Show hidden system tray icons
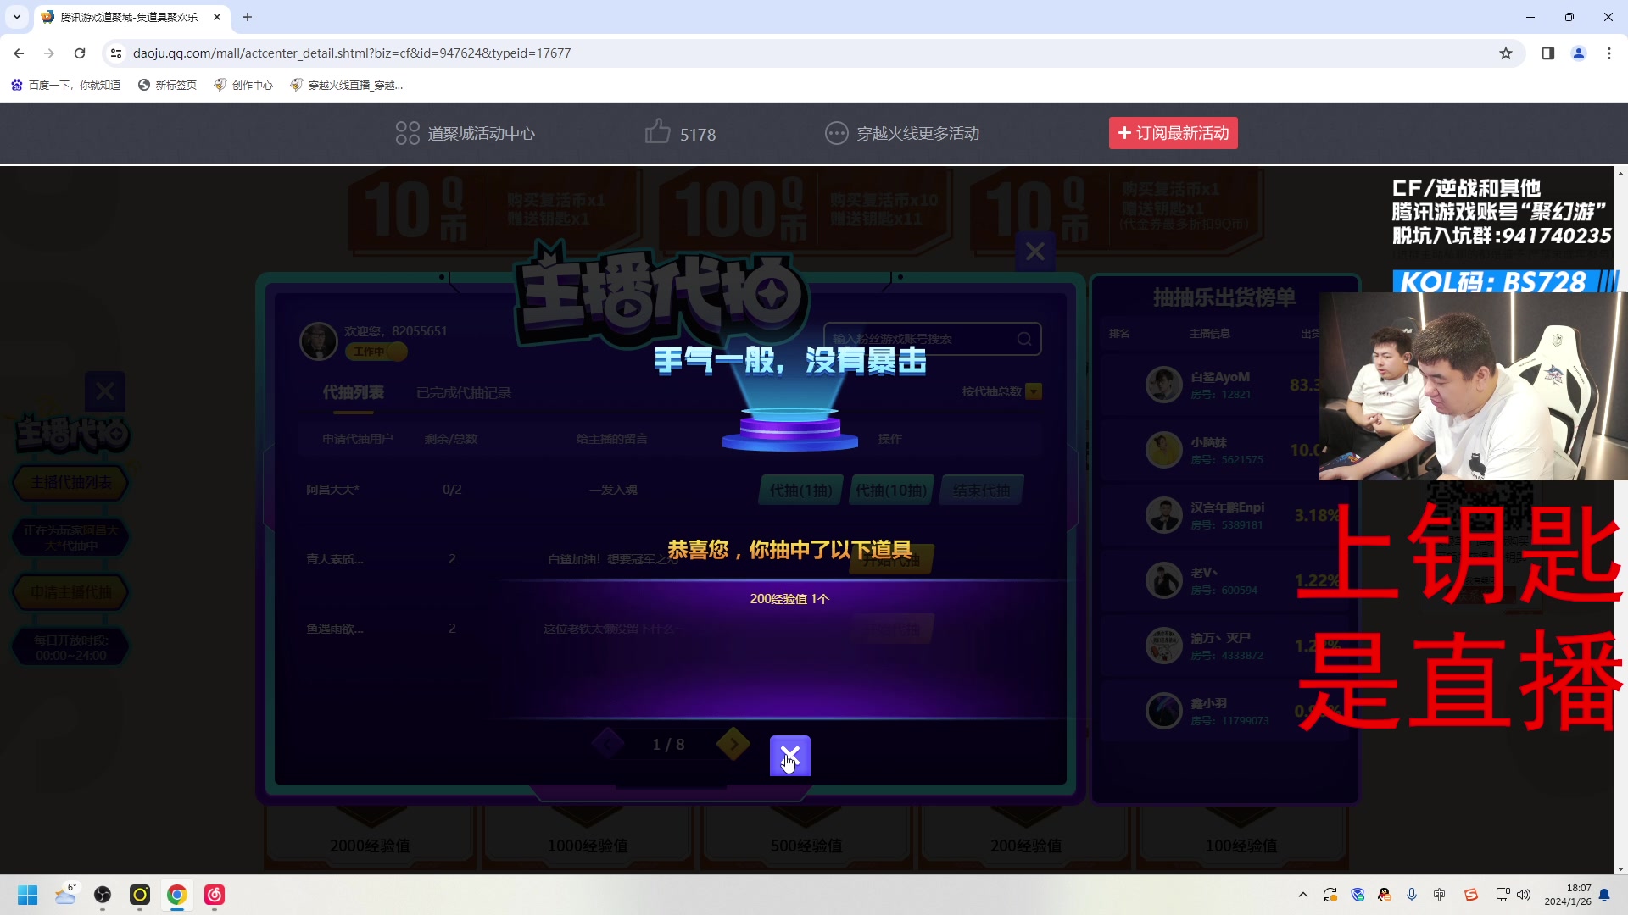Image resolution: width=1628 pixels, height=915 pixels. [x=1302, y=895]
